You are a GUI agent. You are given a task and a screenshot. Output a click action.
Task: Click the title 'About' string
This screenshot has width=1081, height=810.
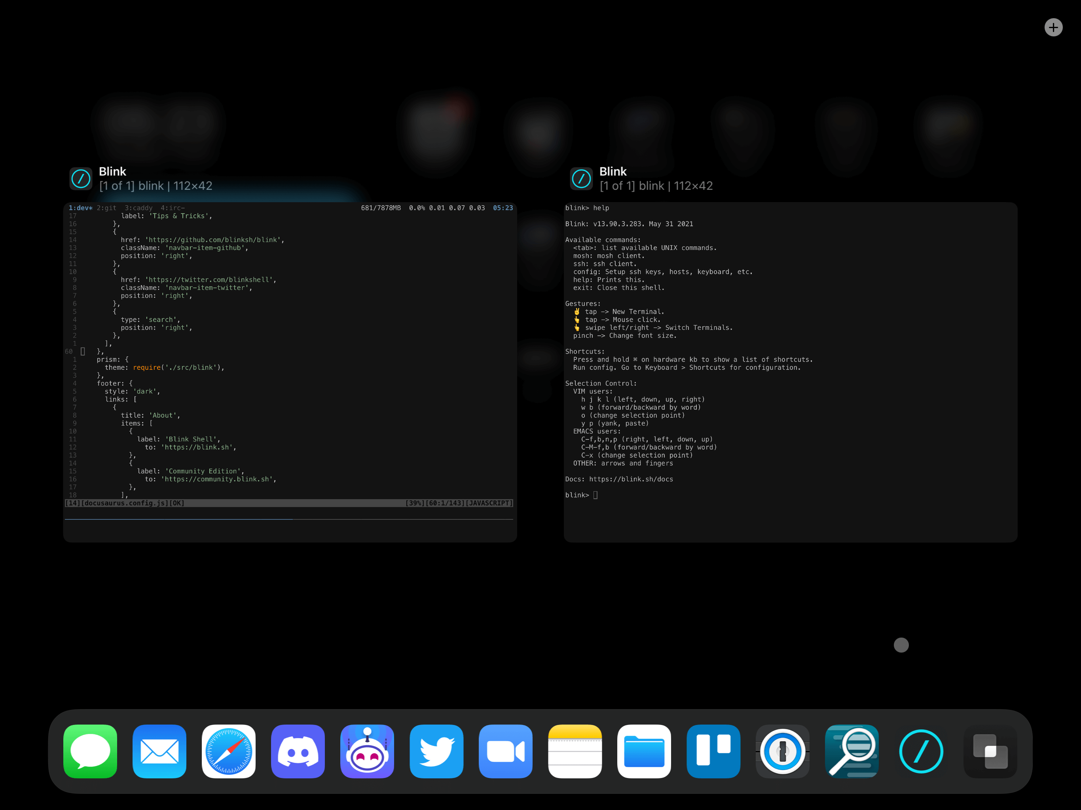point(163,415)
